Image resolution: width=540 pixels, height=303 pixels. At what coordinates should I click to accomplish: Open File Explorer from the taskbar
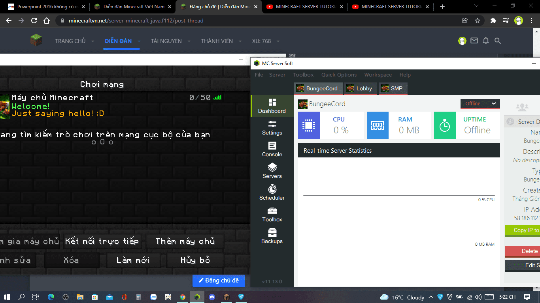(80, 297)
